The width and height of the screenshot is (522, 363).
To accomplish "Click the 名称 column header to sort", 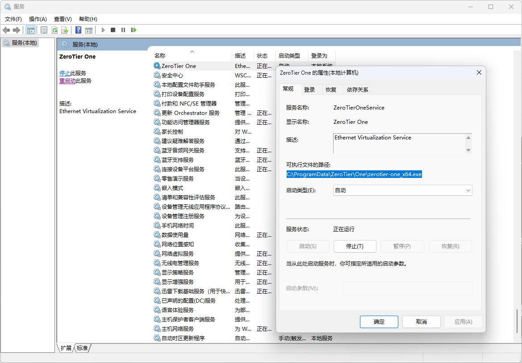I will (160, 56).
